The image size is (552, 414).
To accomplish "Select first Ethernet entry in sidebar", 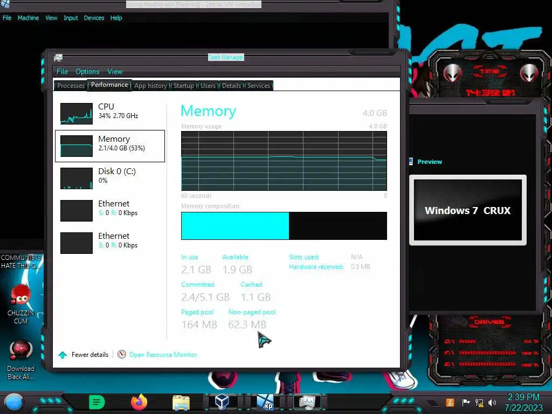I will click(x=110, y=211).
